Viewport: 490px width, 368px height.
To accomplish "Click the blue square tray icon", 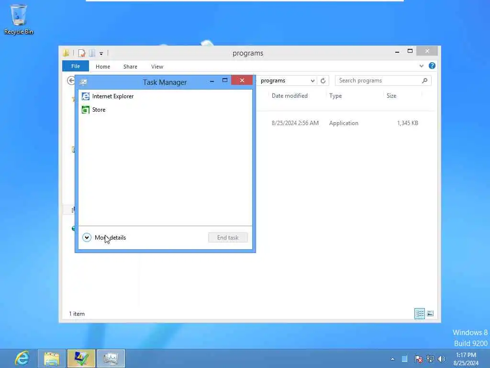I will tap(404, 359).
